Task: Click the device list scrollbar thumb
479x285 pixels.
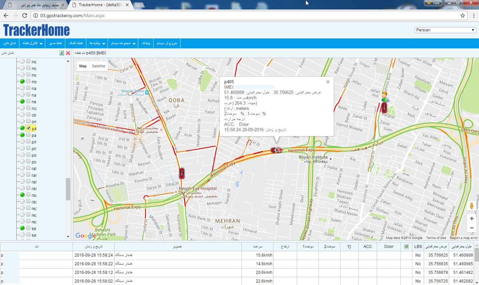Action: tap(68, 189)
